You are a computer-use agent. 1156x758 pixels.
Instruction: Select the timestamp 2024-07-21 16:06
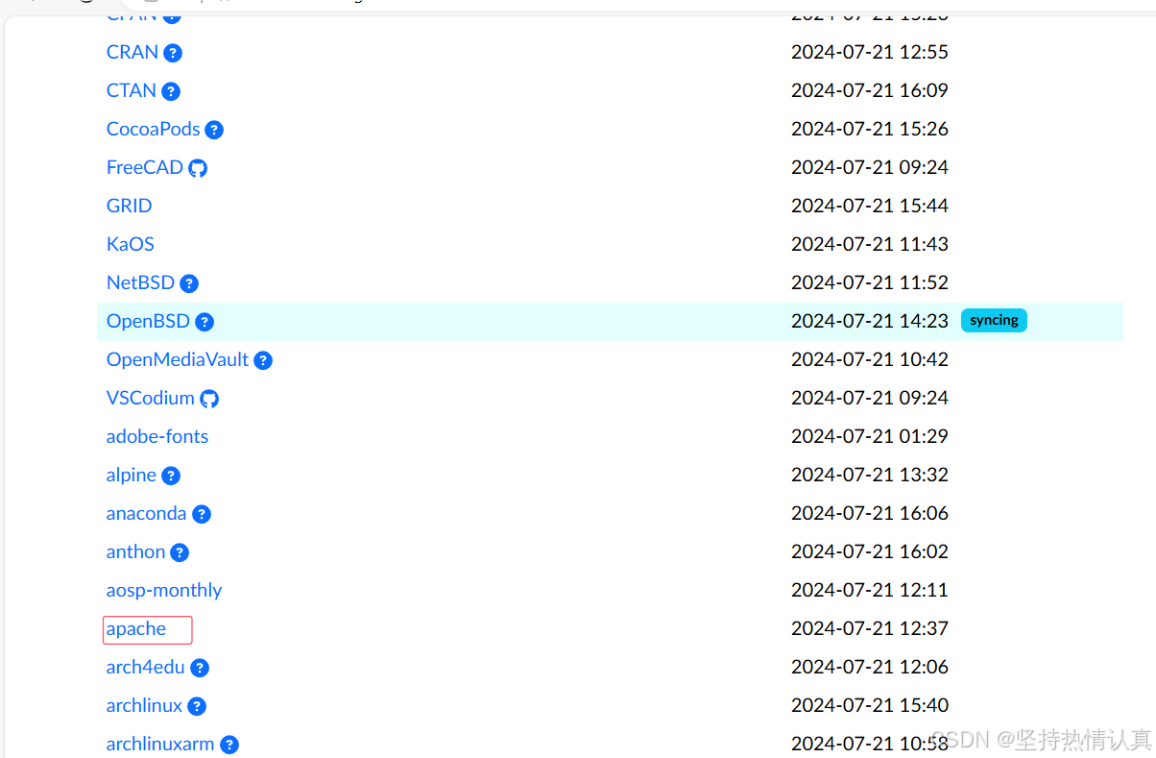pos(870,513)
